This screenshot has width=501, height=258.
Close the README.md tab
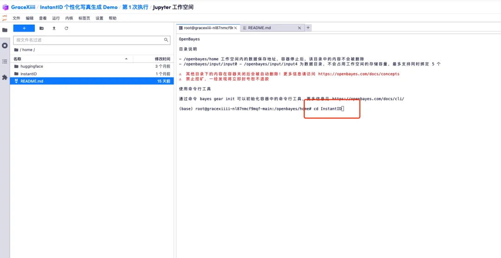coord(299,28)
